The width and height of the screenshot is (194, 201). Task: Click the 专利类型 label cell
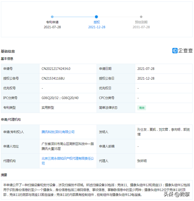point(20,108)
